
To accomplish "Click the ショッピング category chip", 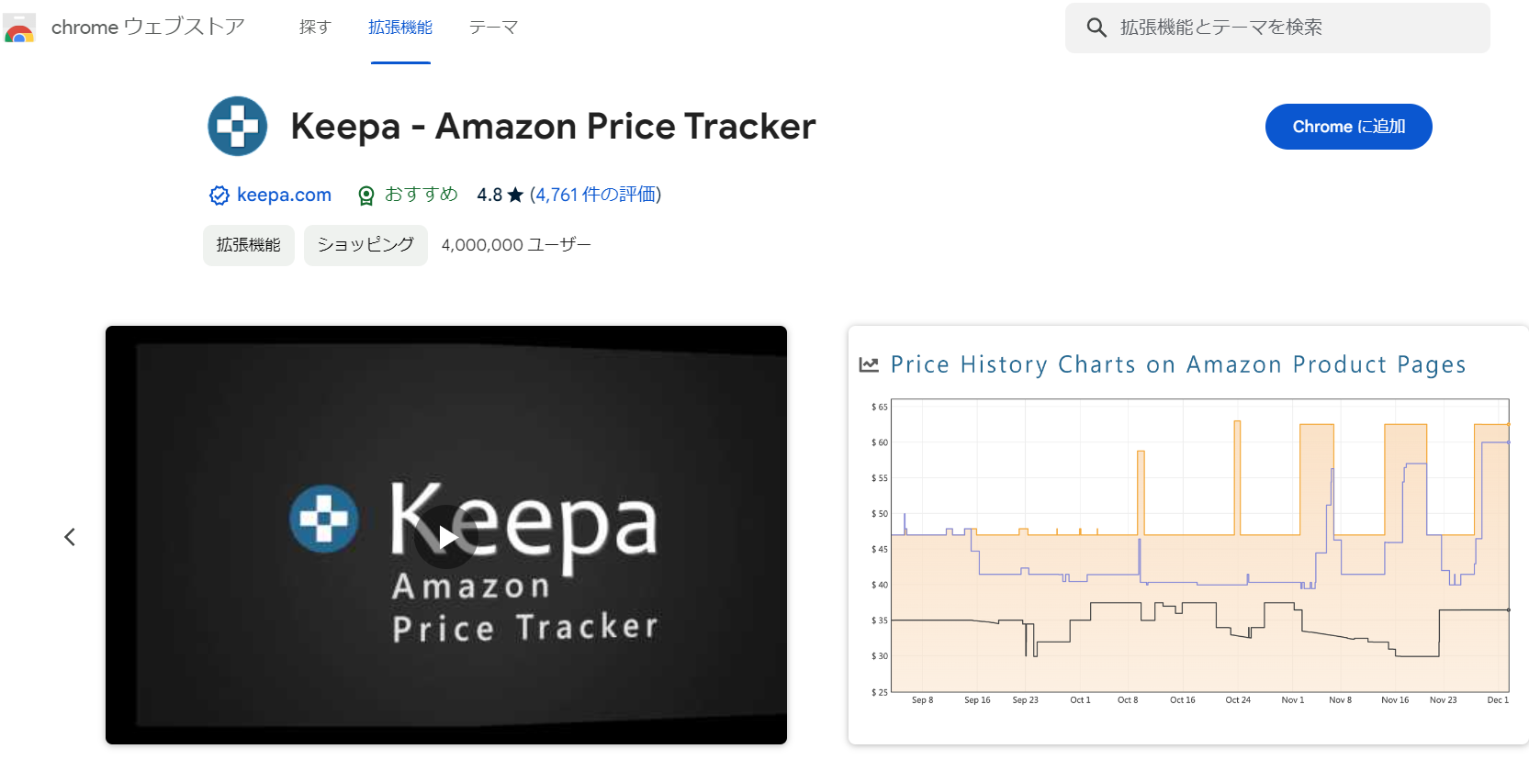I will point(365,245).
